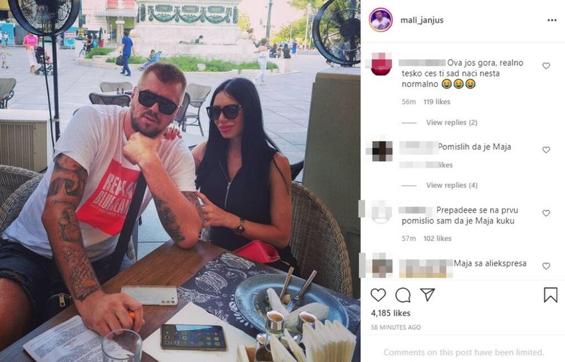The image size is (565, 362).
Task: Open the comment bubble icon
Action: point(403,295)
